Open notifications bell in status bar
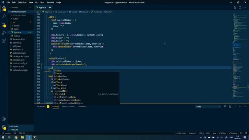The image size is (249, 140). click(246, 133)
